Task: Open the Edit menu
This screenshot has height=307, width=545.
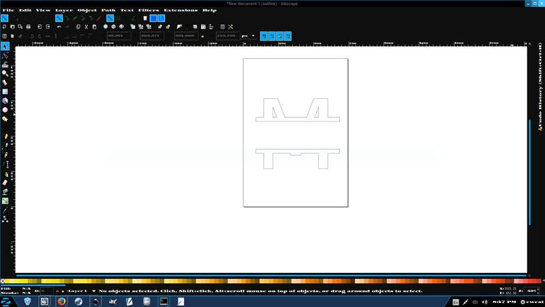Action: pyautogui.click(x=25, y=10)
